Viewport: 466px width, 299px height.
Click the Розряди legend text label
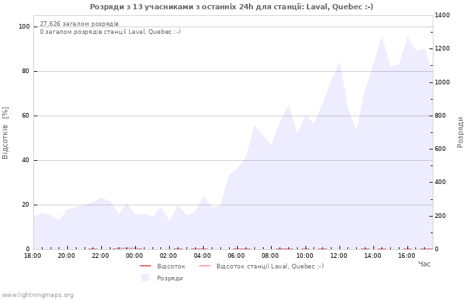pyautogui.click(x=170, y=278)
